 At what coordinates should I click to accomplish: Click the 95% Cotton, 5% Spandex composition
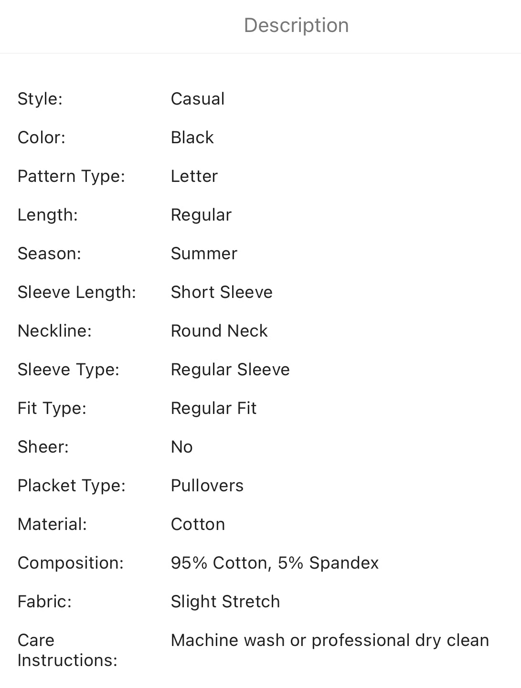[275, 563]
